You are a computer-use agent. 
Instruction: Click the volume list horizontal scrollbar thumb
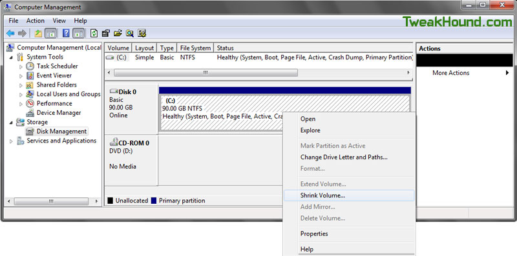point(206,72)
